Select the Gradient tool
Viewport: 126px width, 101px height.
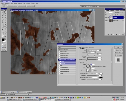pyautogui.click(x=5, y=24)
